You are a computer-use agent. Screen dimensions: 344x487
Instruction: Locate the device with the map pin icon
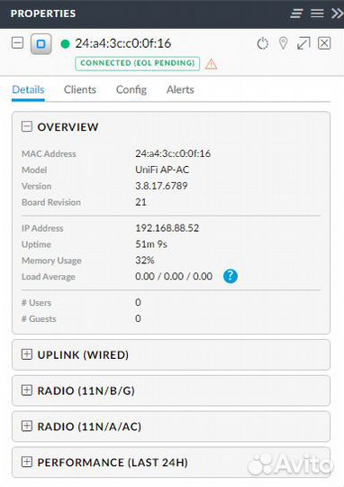click(x=283, y=43)
